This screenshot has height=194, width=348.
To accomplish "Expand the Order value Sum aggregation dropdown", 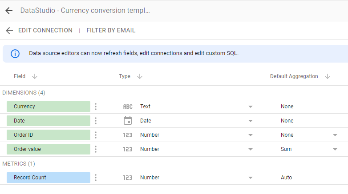I will point(335,149).
